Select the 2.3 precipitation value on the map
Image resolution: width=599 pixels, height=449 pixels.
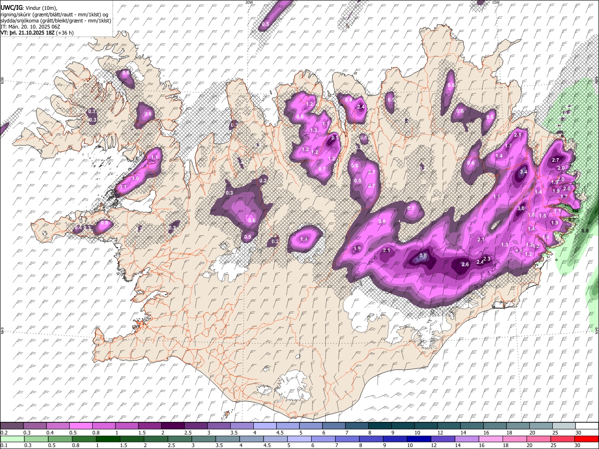(487, 259)
